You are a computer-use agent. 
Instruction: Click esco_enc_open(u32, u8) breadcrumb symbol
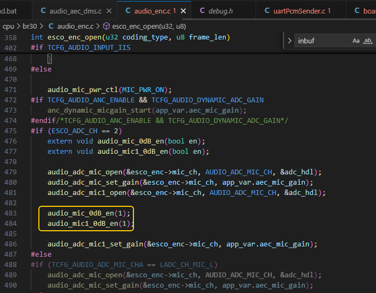[149, 26]
